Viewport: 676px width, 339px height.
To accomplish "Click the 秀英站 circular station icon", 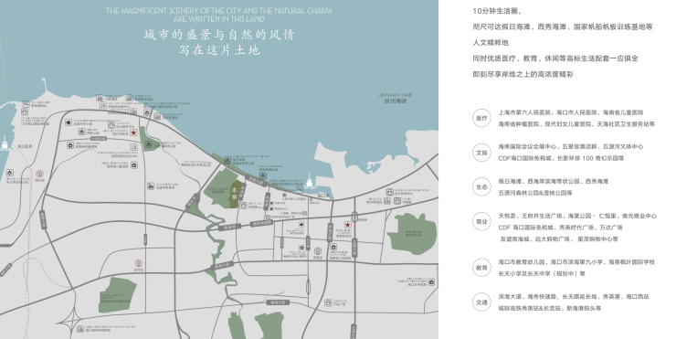I will [x=318, y=250].
